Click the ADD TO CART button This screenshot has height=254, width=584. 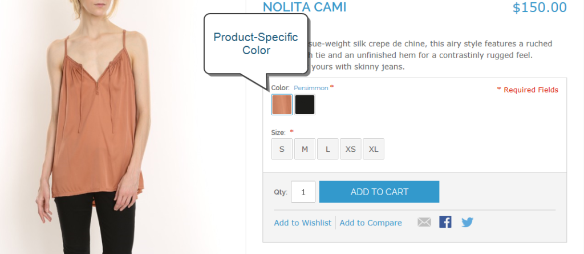(379, 192)
